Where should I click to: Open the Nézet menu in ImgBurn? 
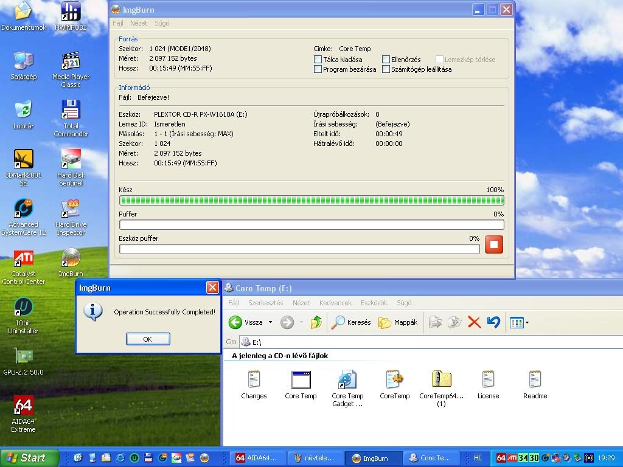pos(139,23)
